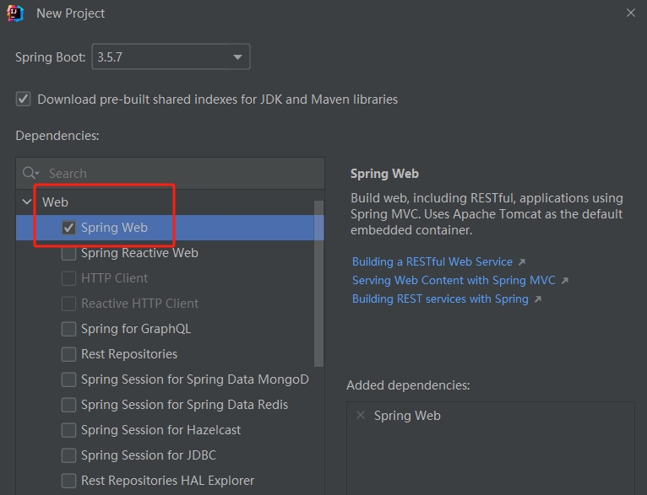This screenshot has width=647, height=495.
Task: Remove Spring Web using the X icon
Action: click(x=361, y=416)
